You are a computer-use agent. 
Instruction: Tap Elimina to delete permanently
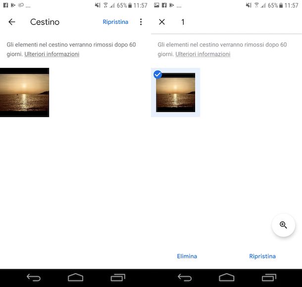point(187,256)
